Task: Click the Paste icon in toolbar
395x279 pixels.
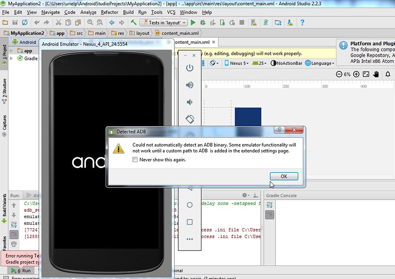Action: 78,23
